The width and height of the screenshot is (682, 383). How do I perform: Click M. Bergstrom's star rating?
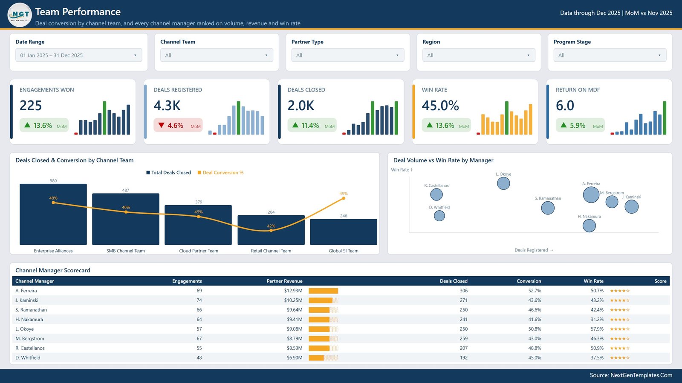point(620,339)
